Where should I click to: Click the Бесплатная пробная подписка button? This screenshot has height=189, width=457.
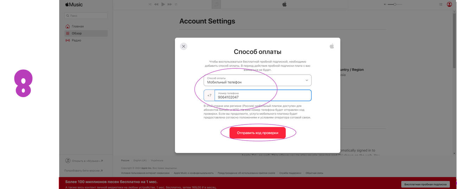coord(425,184)
